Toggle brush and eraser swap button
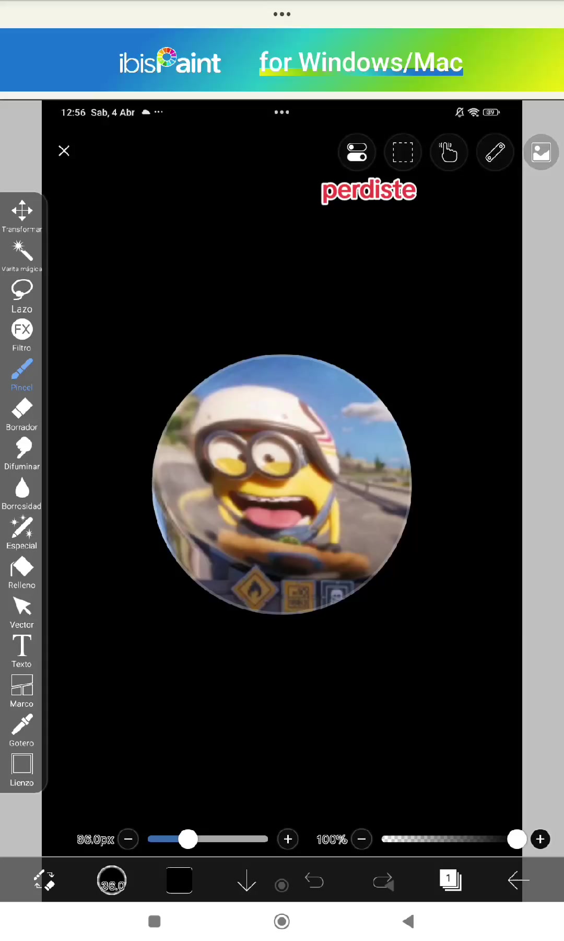This screenshot has height=941, width=564. 44,880
